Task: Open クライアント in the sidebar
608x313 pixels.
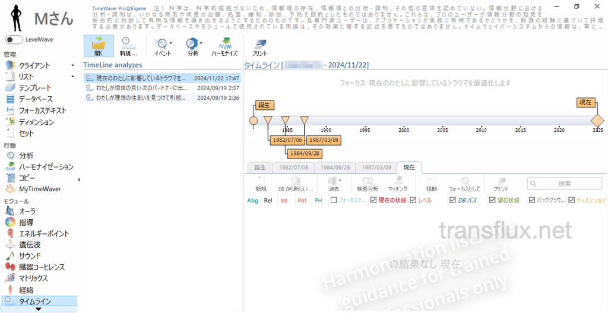Action: 34,65
